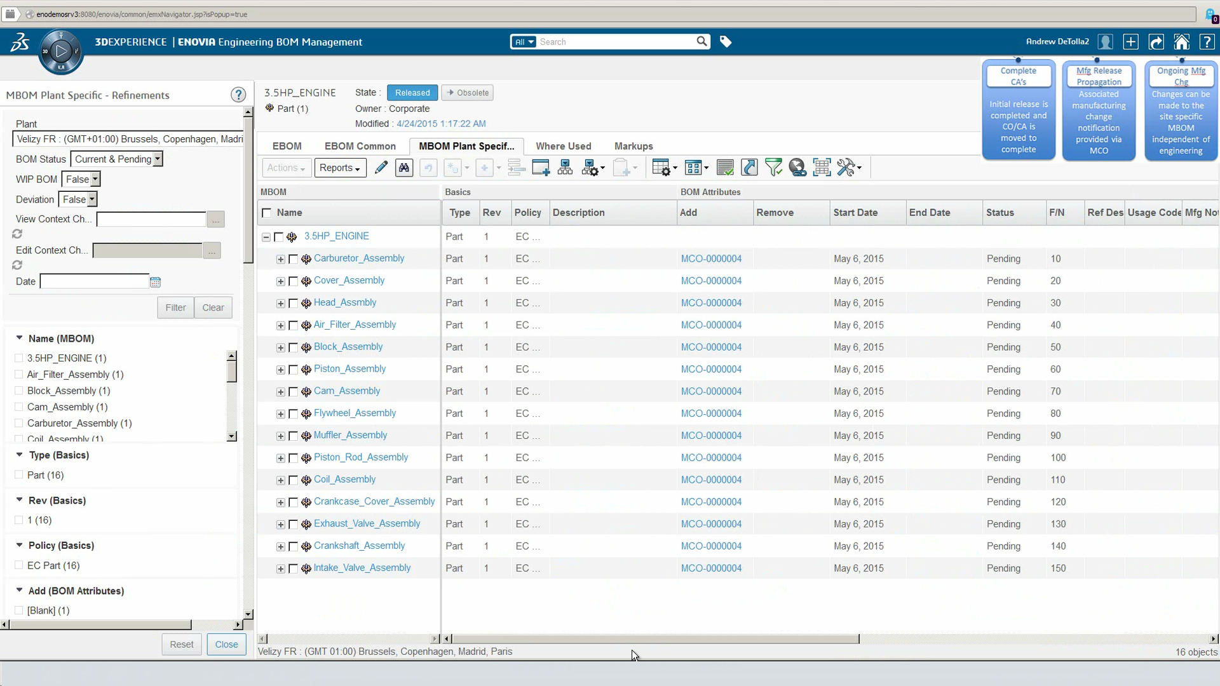Open the structure settings gear icon
The width and height of the screenshot is (1220, 686).
pyautogui.click(x=593, y=168)
